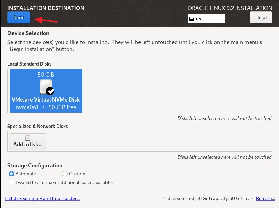Click the Done button
Image resolution: width=279 pixels, height=208 pixels.
[19, 17]
